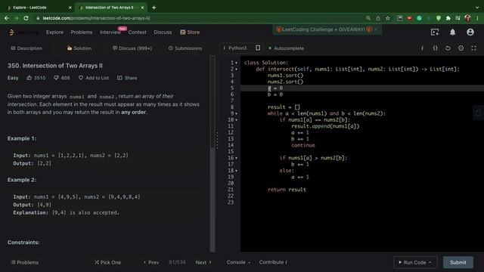Go to the Next problem

tap(203, 262)
